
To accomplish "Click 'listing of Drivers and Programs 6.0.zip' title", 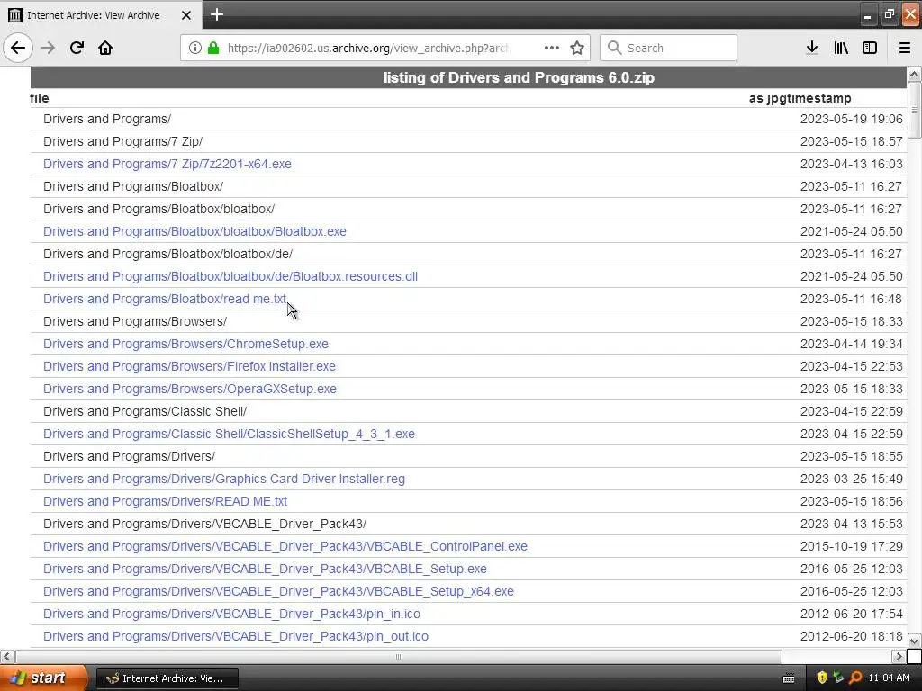I will 519,77.
